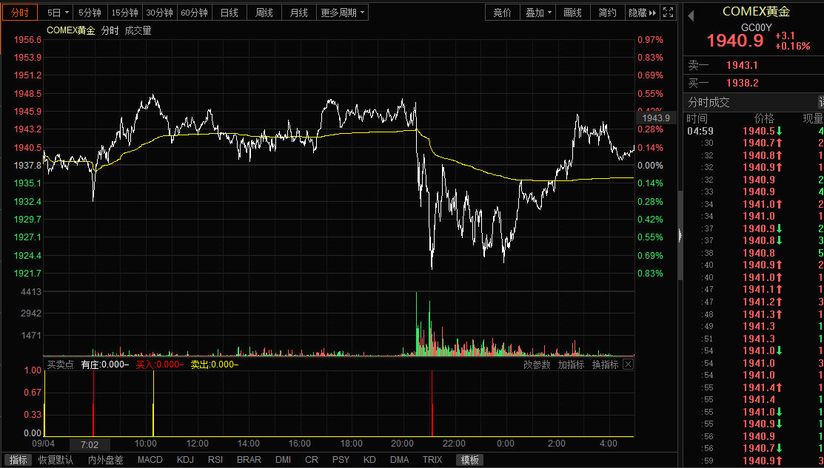The height and width of the screenshot is (468, 824).
Task: Open the 叠加 overlay dropdown
Action: click(x=539, y=13)
